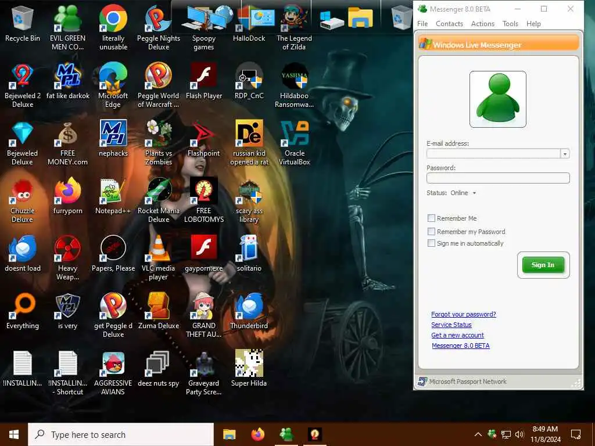The height and width of the screenshot is (446, 595).
Task: Open the Thunderbird mail shortcut
Action: [x=249, y=311]
